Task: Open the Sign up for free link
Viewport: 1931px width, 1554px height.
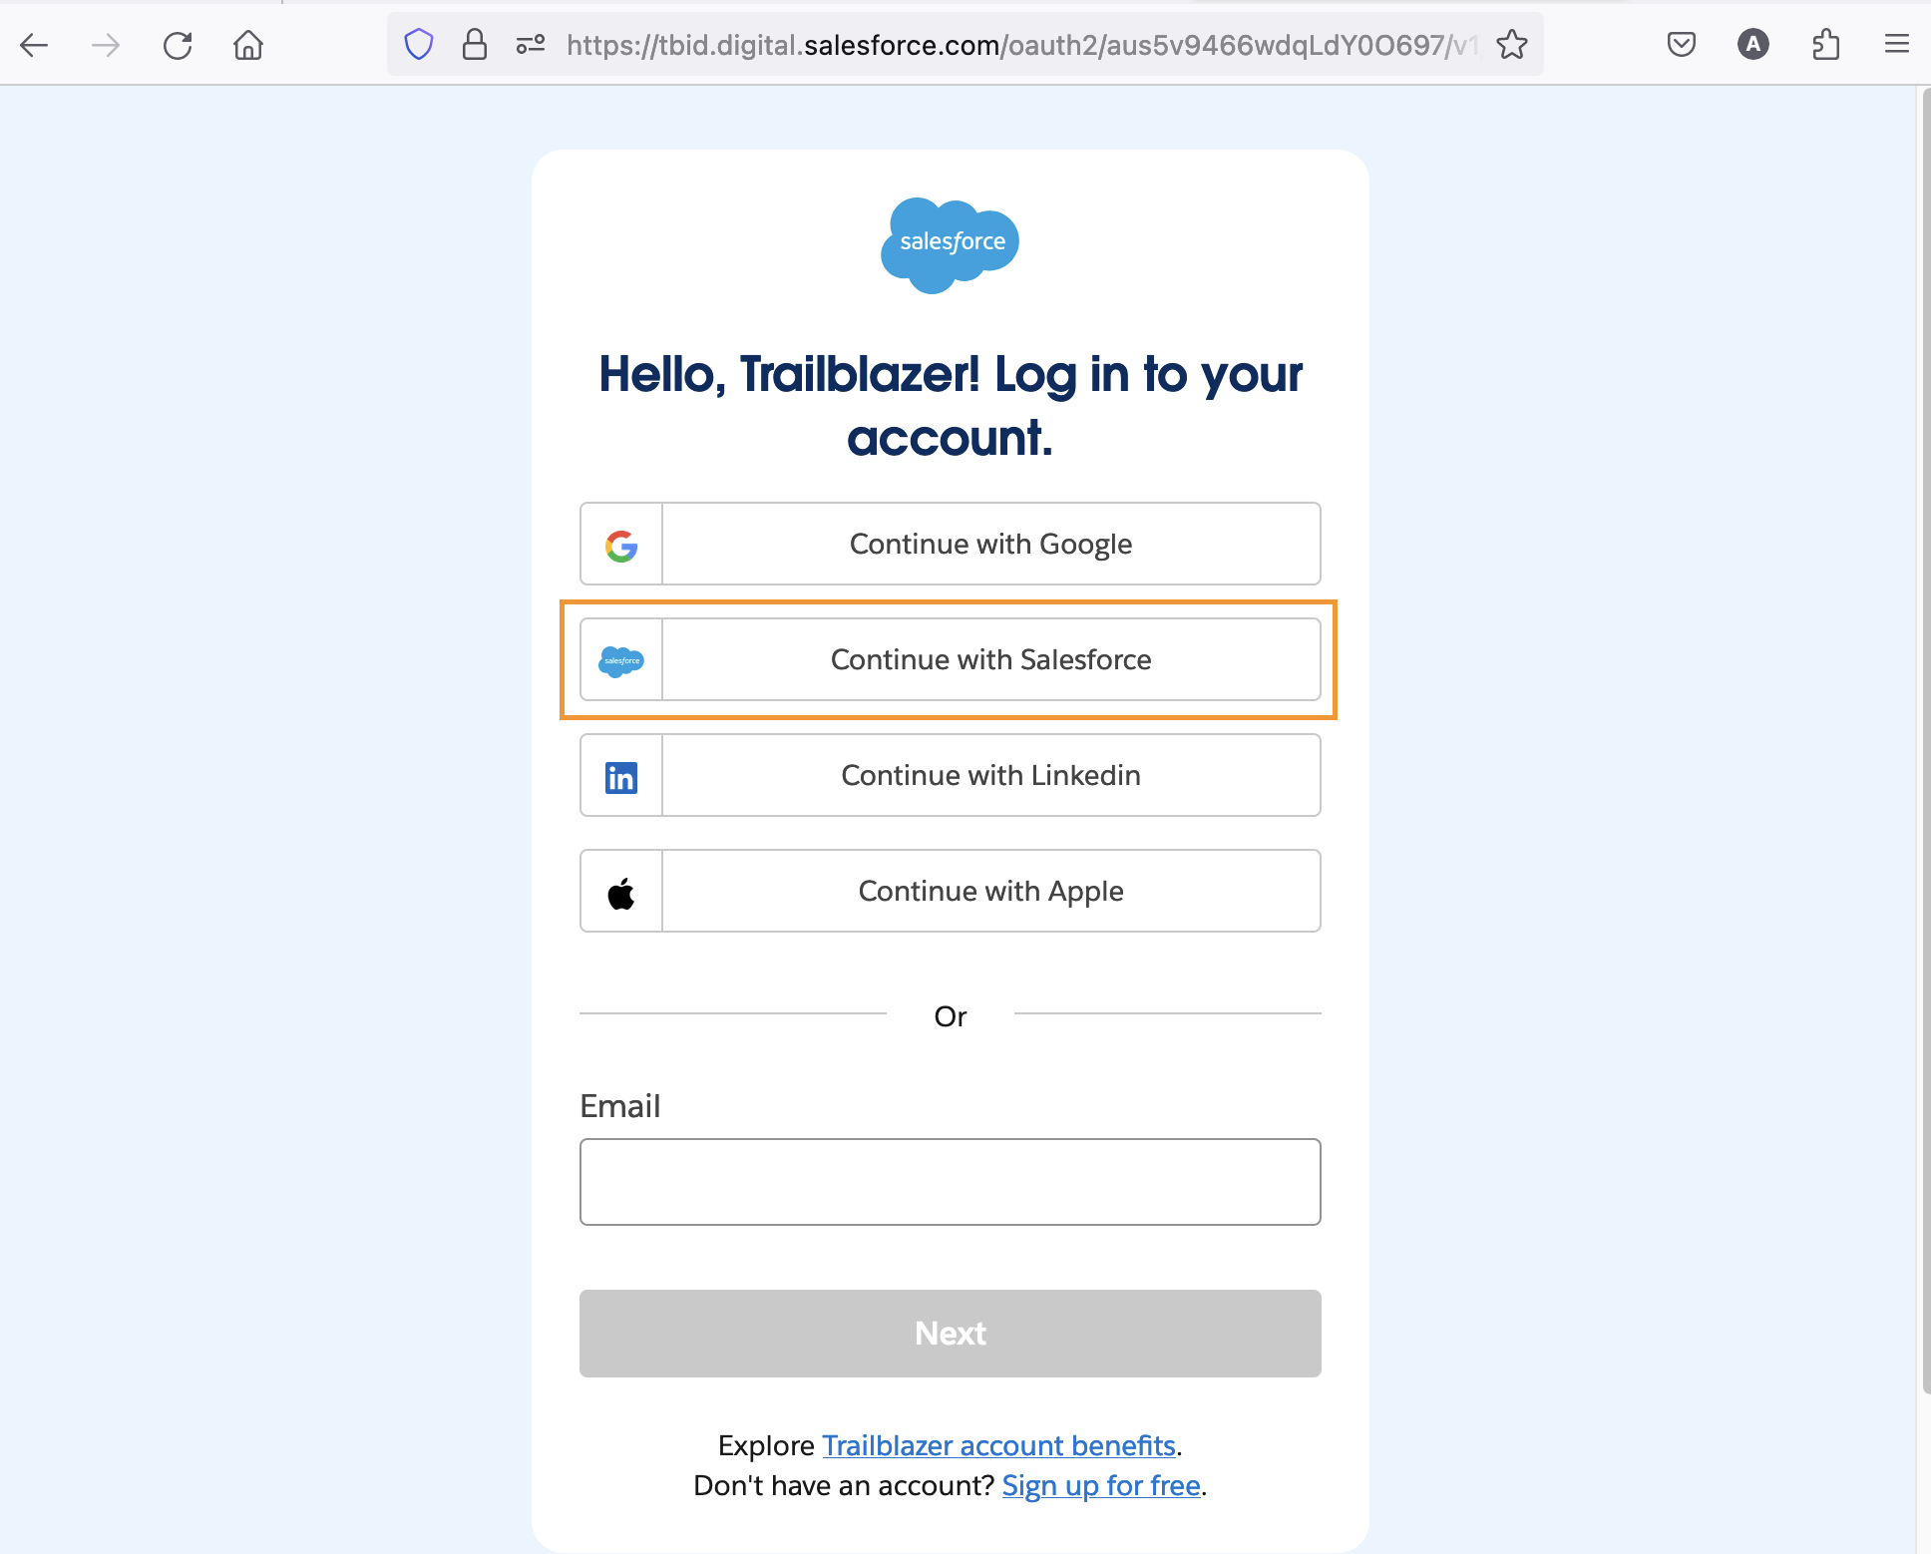Action: point(1100,1485)
